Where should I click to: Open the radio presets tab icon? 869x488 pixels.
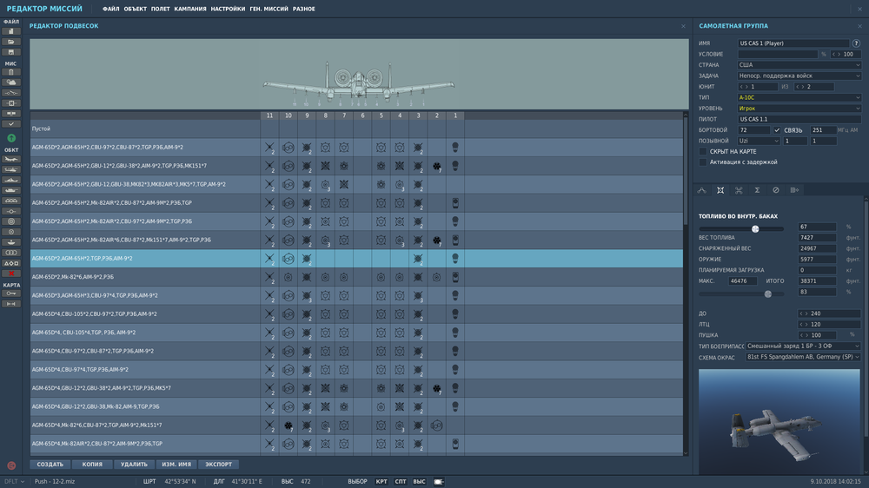coord(794,190)
